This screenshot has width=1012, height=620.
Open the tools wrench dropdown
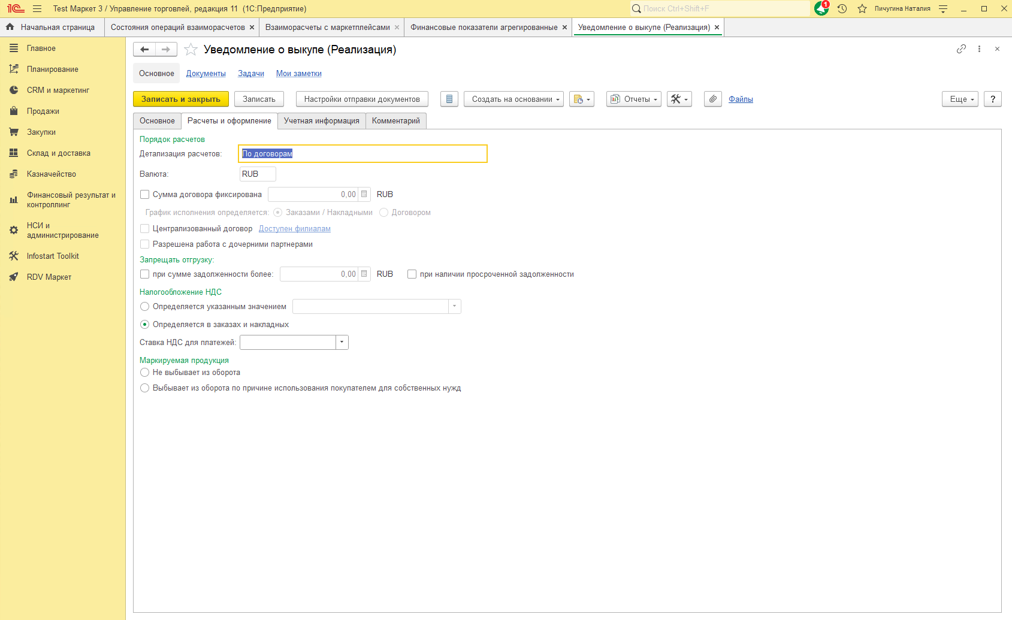[679, 99]
